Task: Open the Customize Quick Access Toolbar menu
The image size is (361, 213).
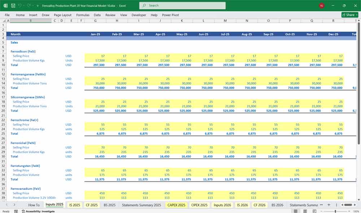Action: pyautogui.click(x=38, y=5)
